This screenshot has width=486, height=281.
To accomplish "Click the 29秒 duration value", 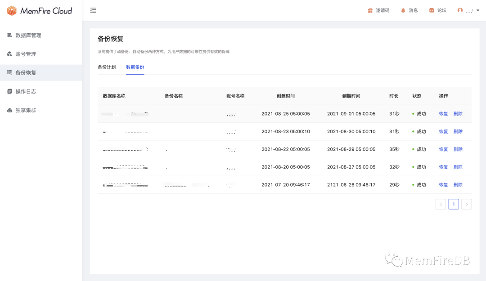I will tap(394, 185).
